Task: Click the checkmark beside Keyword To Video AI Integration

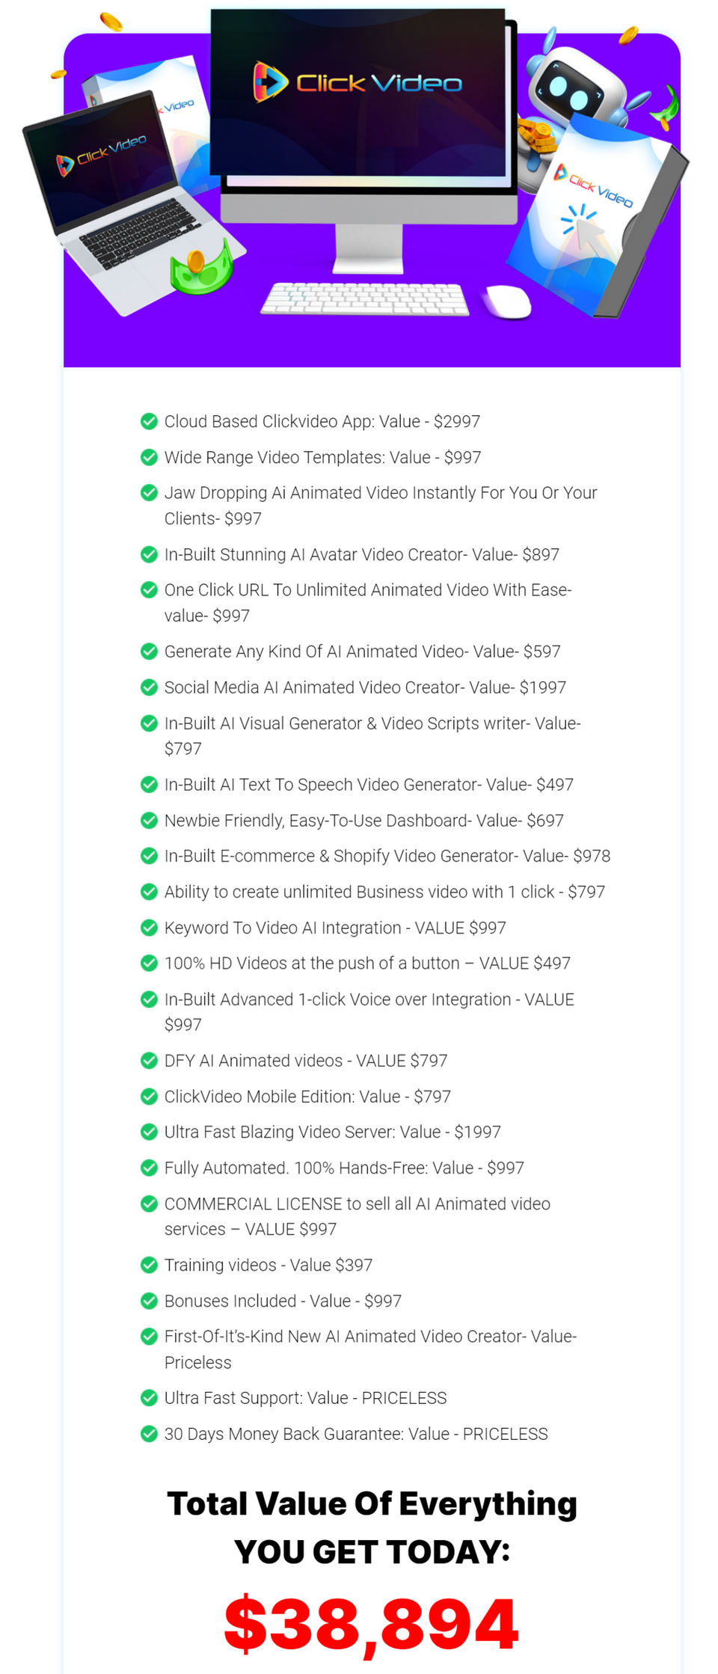Action: (x=149, y=928)
